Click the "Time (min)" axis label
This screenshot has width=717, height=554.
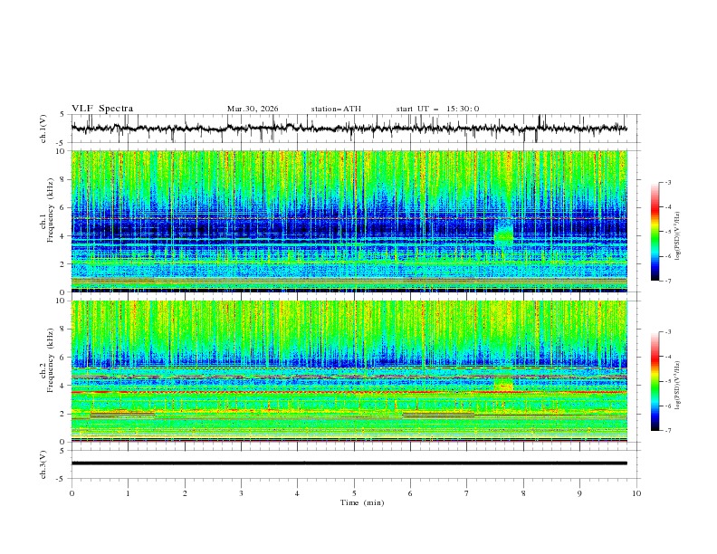click(x=362, y=502)
